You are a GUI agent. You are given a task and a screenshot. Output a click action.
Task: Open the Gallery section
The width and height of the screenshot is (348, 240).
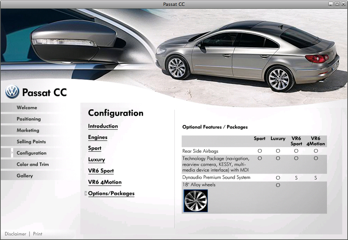25,176
